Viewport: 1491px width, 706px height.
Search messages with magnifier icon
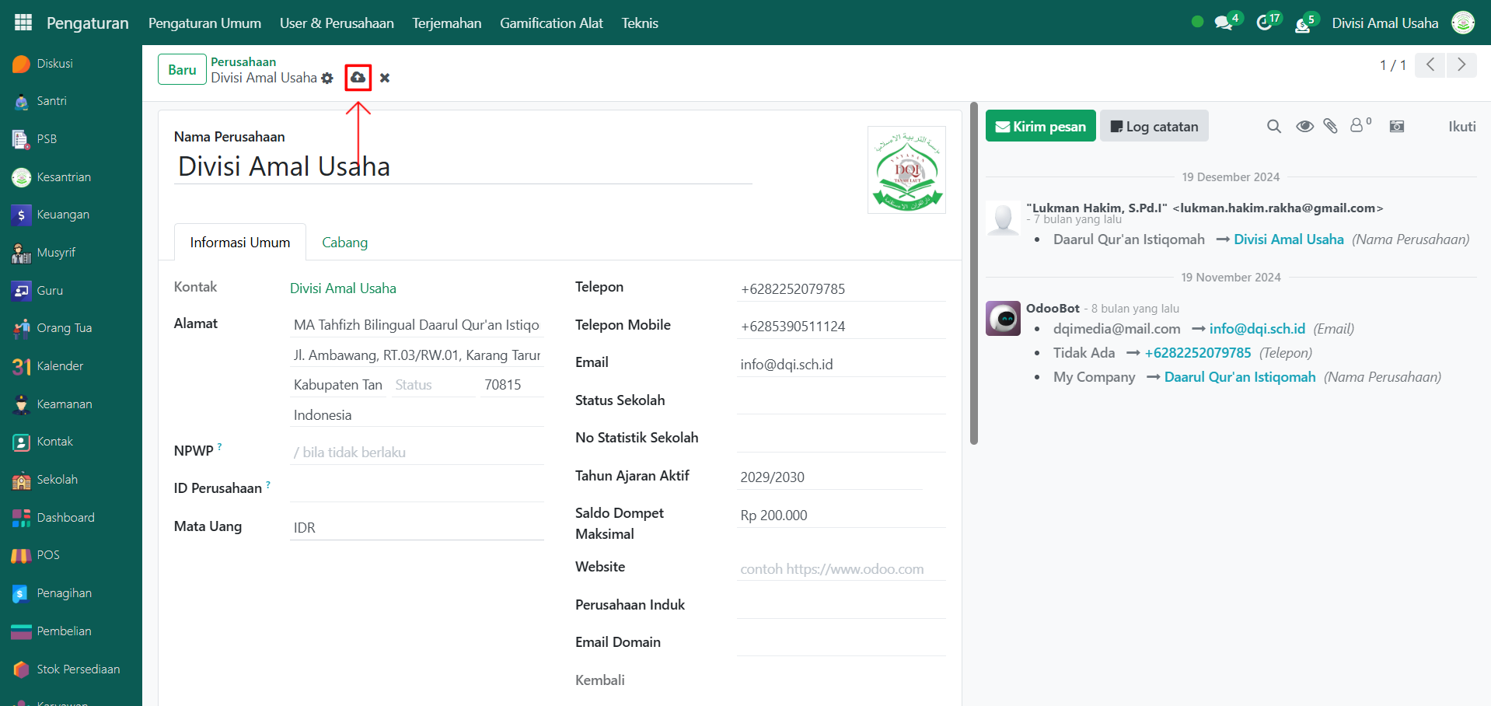(1273, 126)
